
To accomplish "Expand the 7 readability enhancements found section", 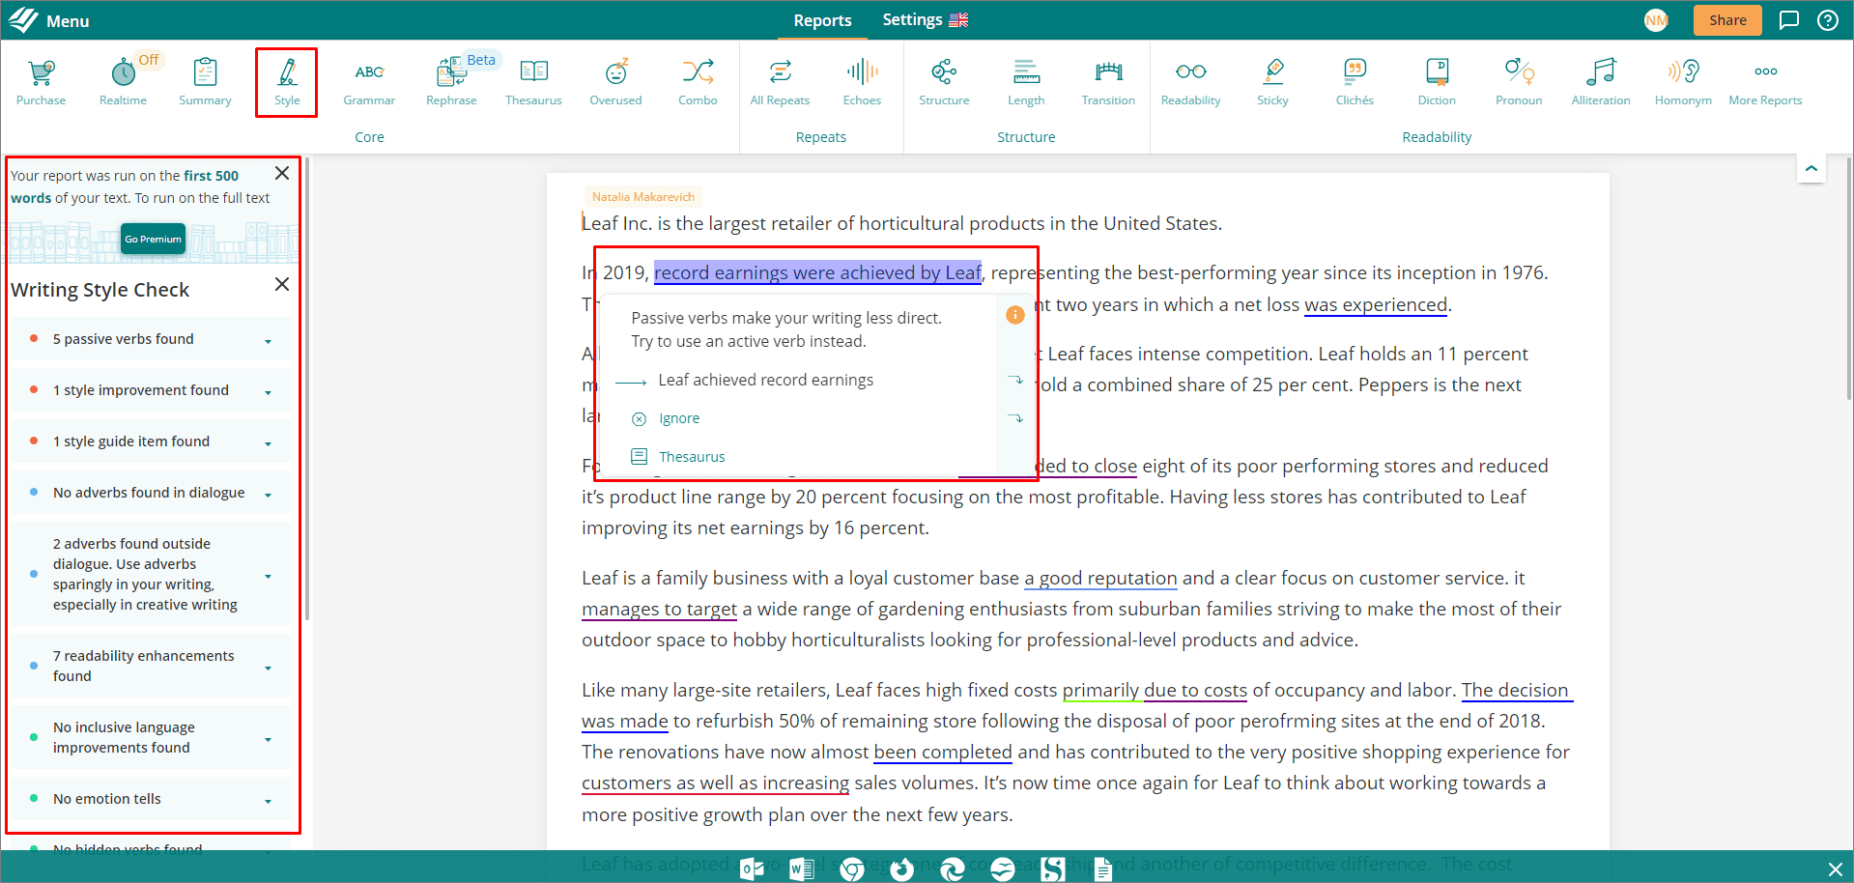I will pos(268,666).
